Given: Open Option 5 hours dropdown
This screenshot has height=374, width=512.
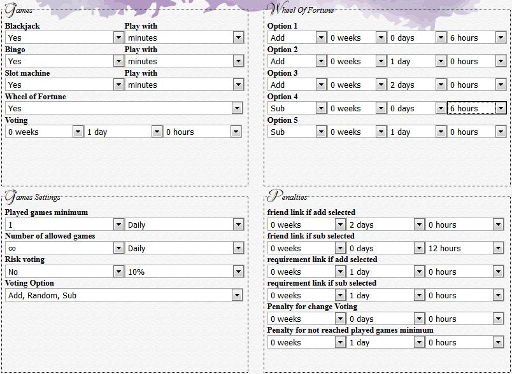Looking at the screenshot, I should [x=477, y=132].
